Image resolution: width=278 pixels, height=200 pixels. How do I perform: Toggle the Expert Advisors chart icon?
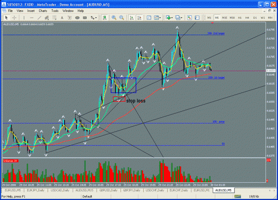105,17
